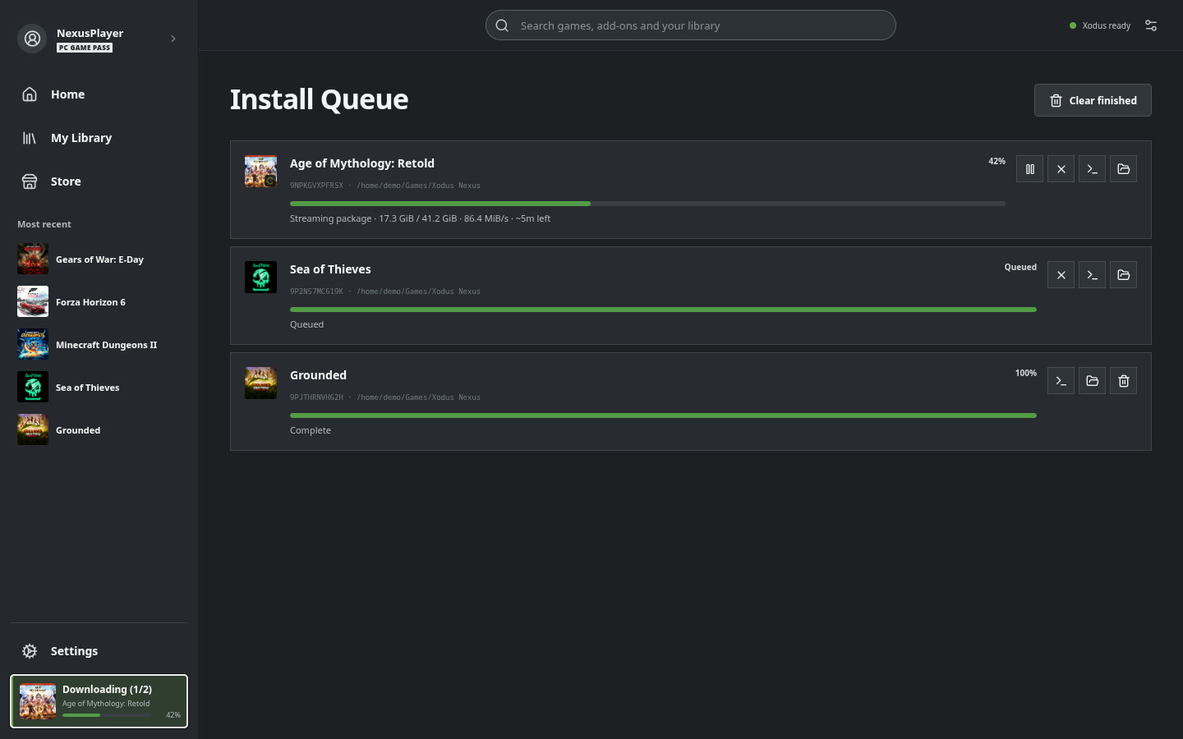Screen dimensions: 1183x739
Task: Open the NexusPlayer avatar icon
Action: [x=32, y=39]
